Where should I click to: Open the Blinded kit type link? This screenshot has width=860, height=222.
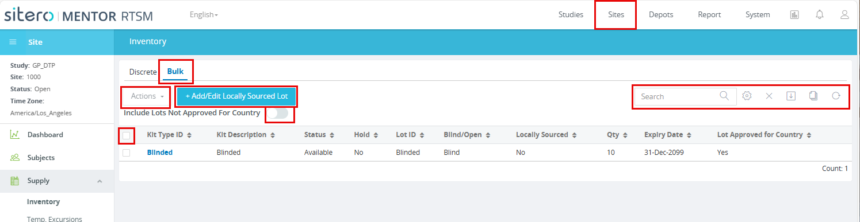coord(160,153)
